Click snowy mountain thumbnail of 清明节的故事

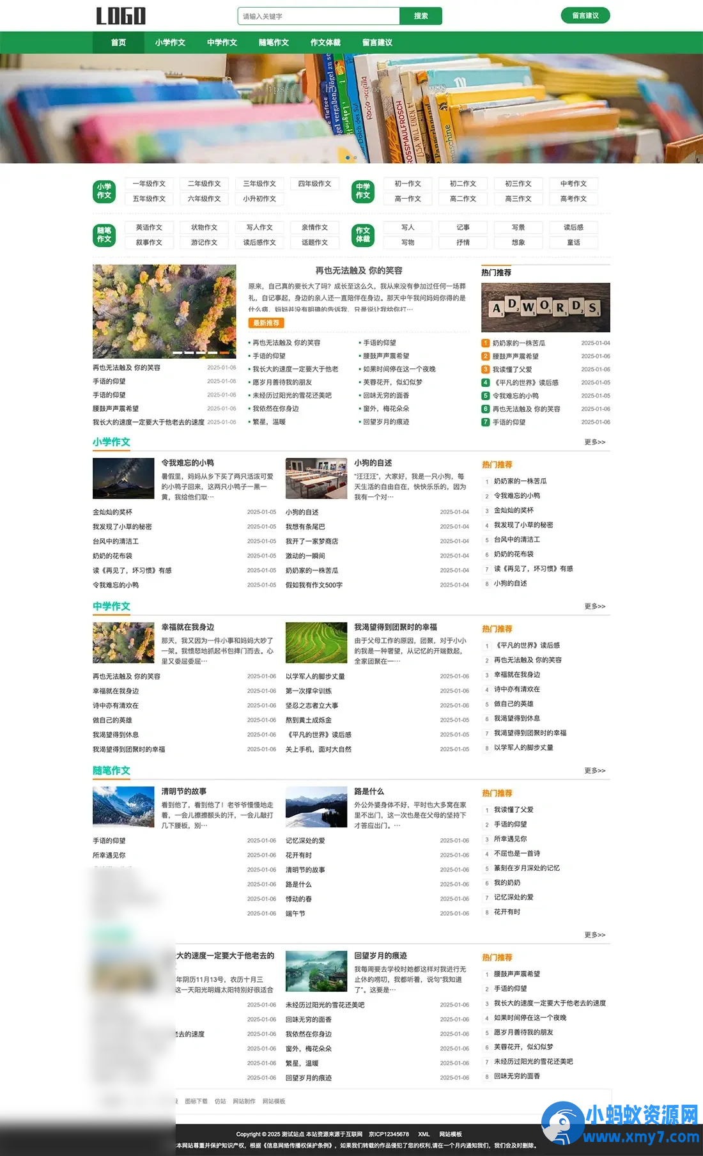point(123,807)
